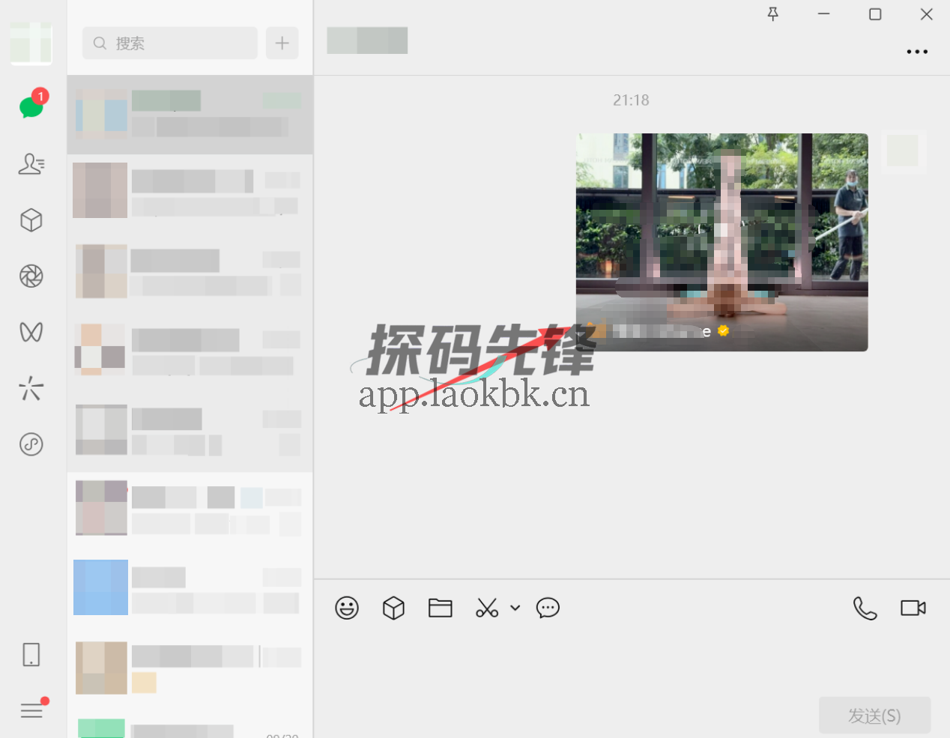950x738 pixels.
Task: Click the plus button next to search
Action: point(282,43)
